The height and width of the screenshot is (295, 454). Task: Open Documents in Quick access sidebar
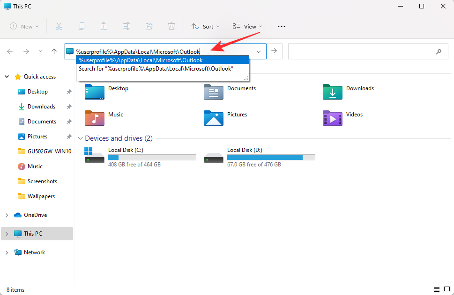pyautogui.click(x=42, y=122)
